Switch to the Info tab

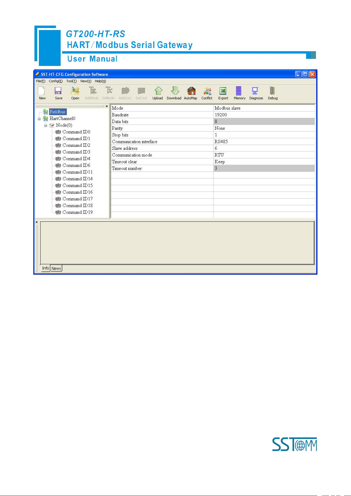click(x=45, y=268)
